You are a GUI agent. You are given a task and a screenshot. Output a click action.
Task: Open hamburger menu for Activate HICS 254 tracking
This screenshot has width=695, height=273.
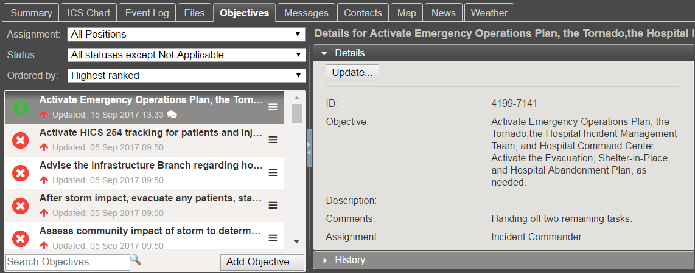pyautogui.click(x=273, y=140)
